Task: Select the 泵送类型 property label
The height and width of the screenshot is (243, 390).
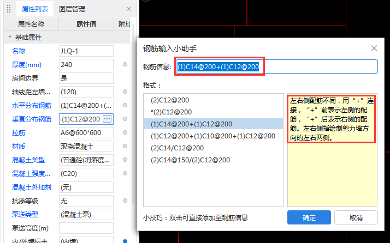Action: (25, 215)
